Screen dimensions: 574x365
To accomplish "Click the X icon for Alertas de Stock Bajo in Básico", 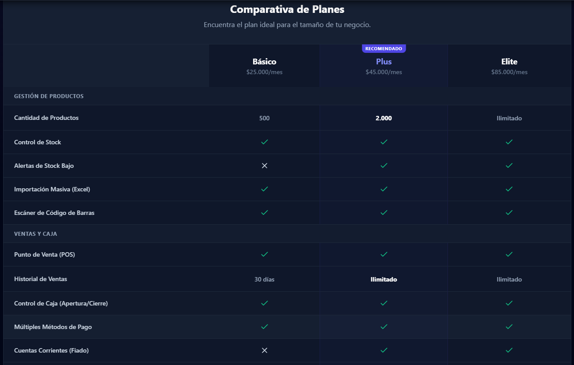I will pos(264,165).
